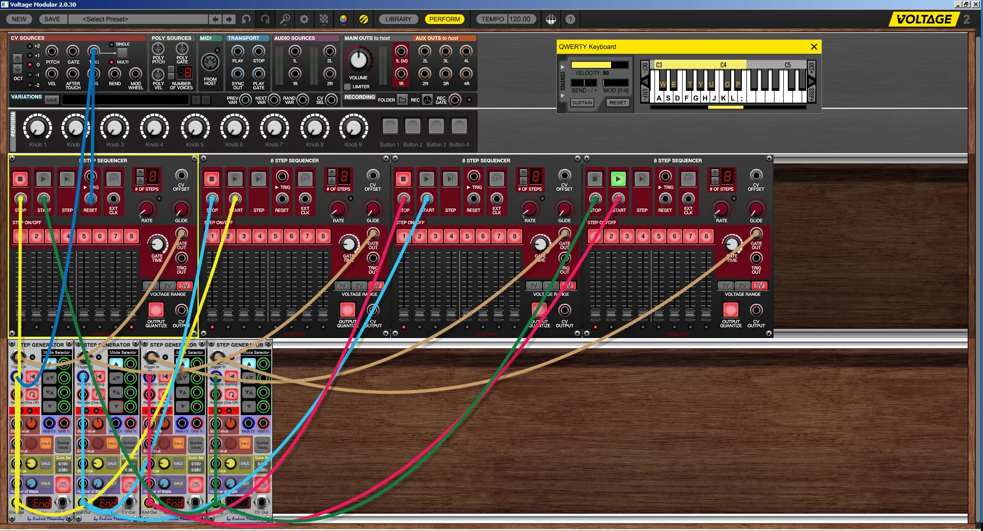The width and height of the screenshot is (983, 531).
Task: Flip the SINGLE/MULTI trigger switch
Action: pyautogui.click(x=122, y=53)
